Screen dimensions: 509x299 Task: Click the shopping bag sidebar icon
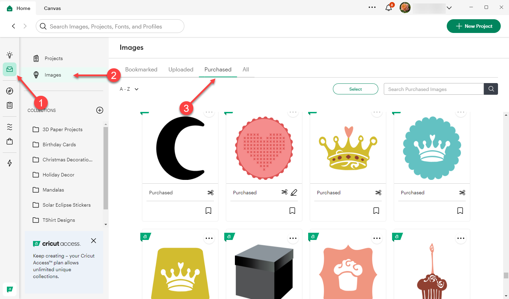10,141
